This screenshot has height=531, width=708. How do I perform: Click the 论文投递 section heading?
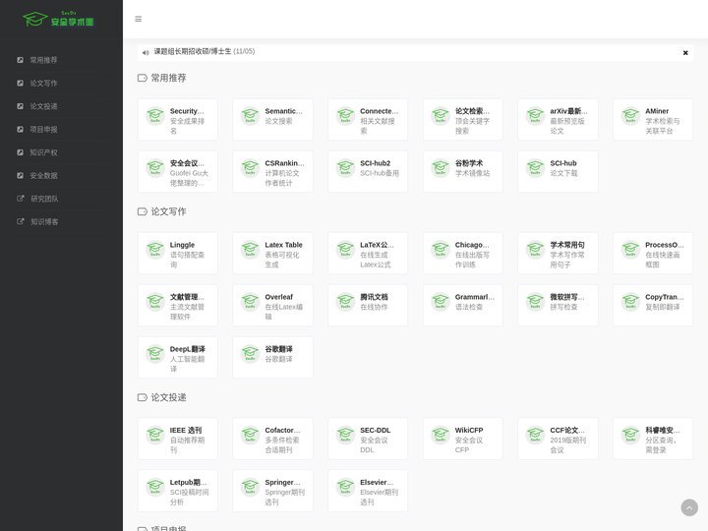point(168,397)
